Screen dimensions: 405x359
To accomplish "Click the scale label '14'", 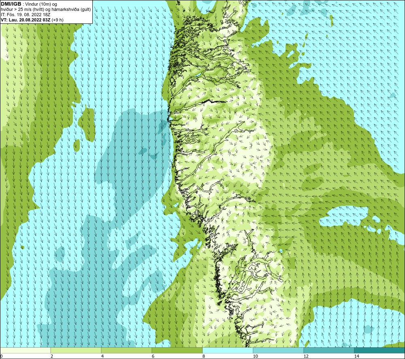I will [x=356, y=357].
